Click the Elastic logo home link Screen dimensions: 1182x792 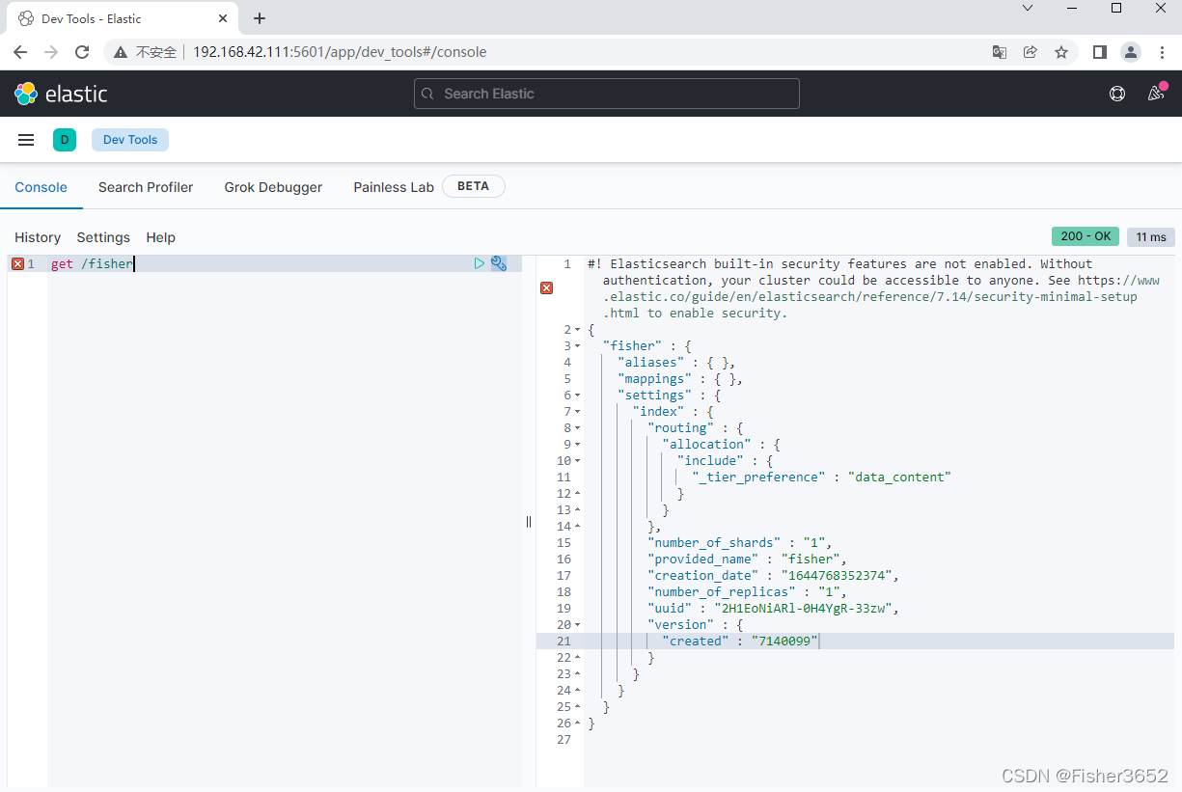(61, 94)
